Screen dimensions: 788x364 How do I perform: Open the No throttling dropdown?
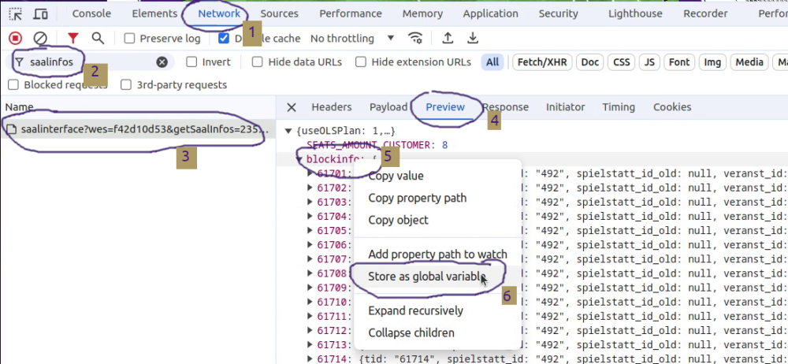point(352,38)
